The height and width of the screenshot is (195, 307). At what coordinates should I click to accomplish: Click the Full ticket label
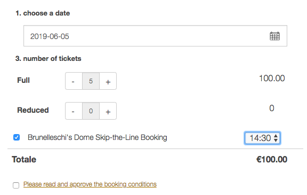[x=23, y=80]
